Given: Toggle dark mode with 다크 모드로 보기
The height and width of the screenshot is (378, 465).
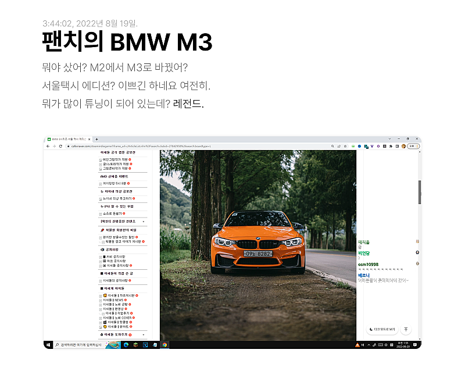Looking at the screenshot, I should pos(383,330).
